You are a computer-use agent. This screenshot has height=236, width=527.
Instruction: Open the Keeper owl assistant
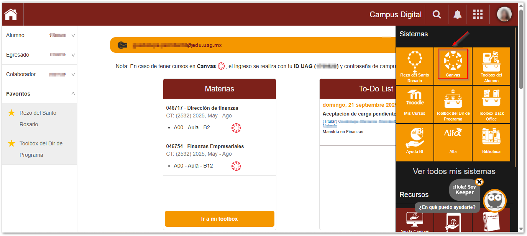(494, 200)
